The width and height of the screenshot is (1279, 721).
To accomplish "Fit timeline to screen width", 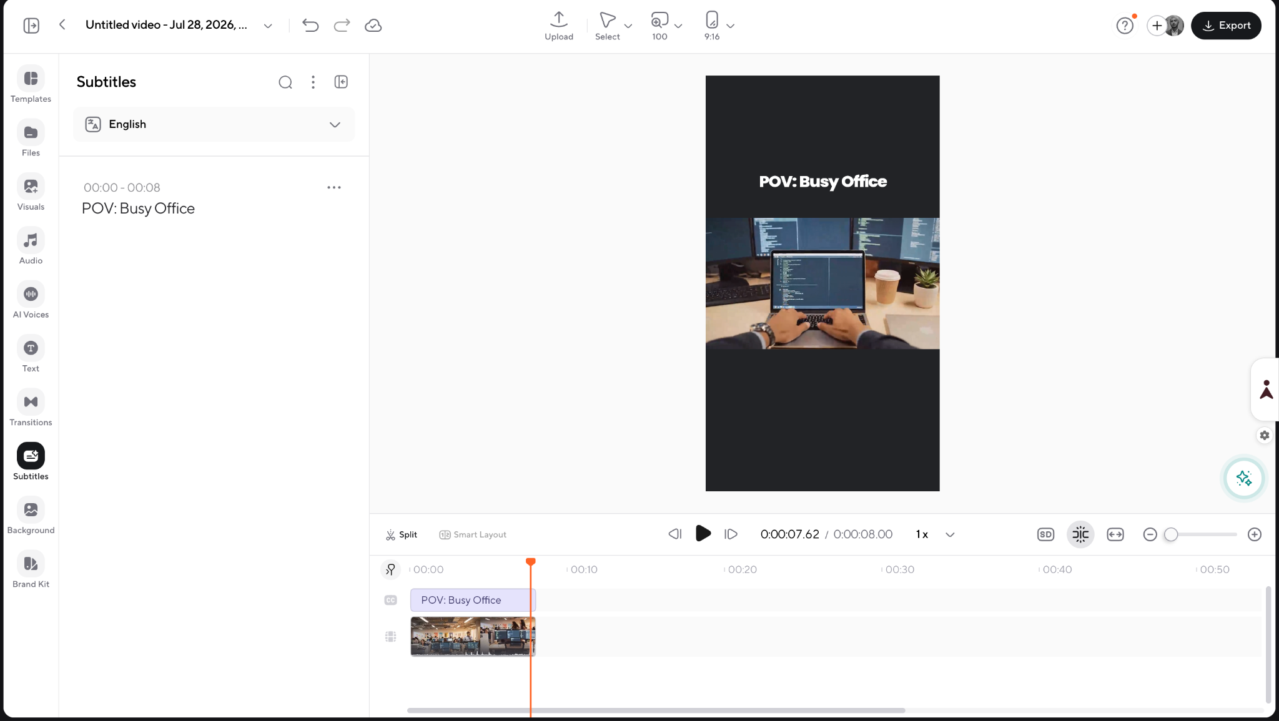I will coord(1115,534).
